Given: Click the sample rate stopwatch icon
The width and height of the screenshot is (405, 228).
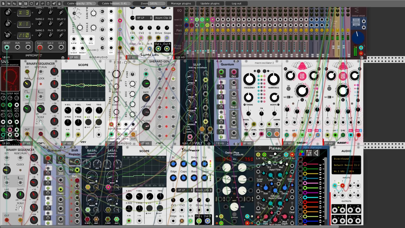Looking at the screenshot, I should tap(48, 3).
